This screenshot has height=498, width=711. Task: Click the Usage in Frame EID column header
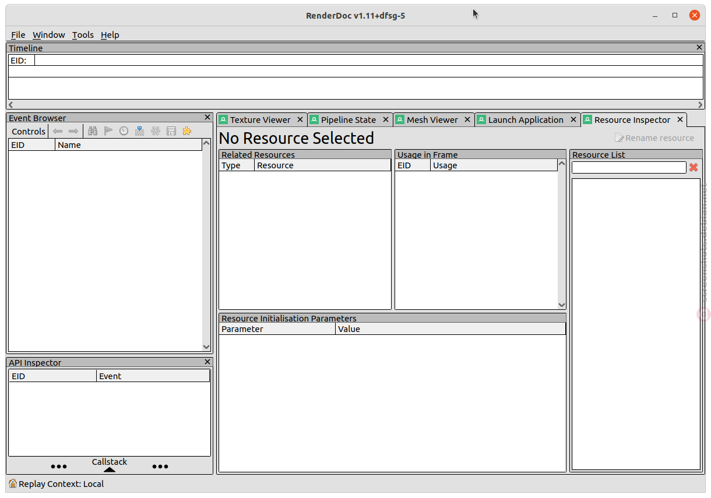pos(413,165)
